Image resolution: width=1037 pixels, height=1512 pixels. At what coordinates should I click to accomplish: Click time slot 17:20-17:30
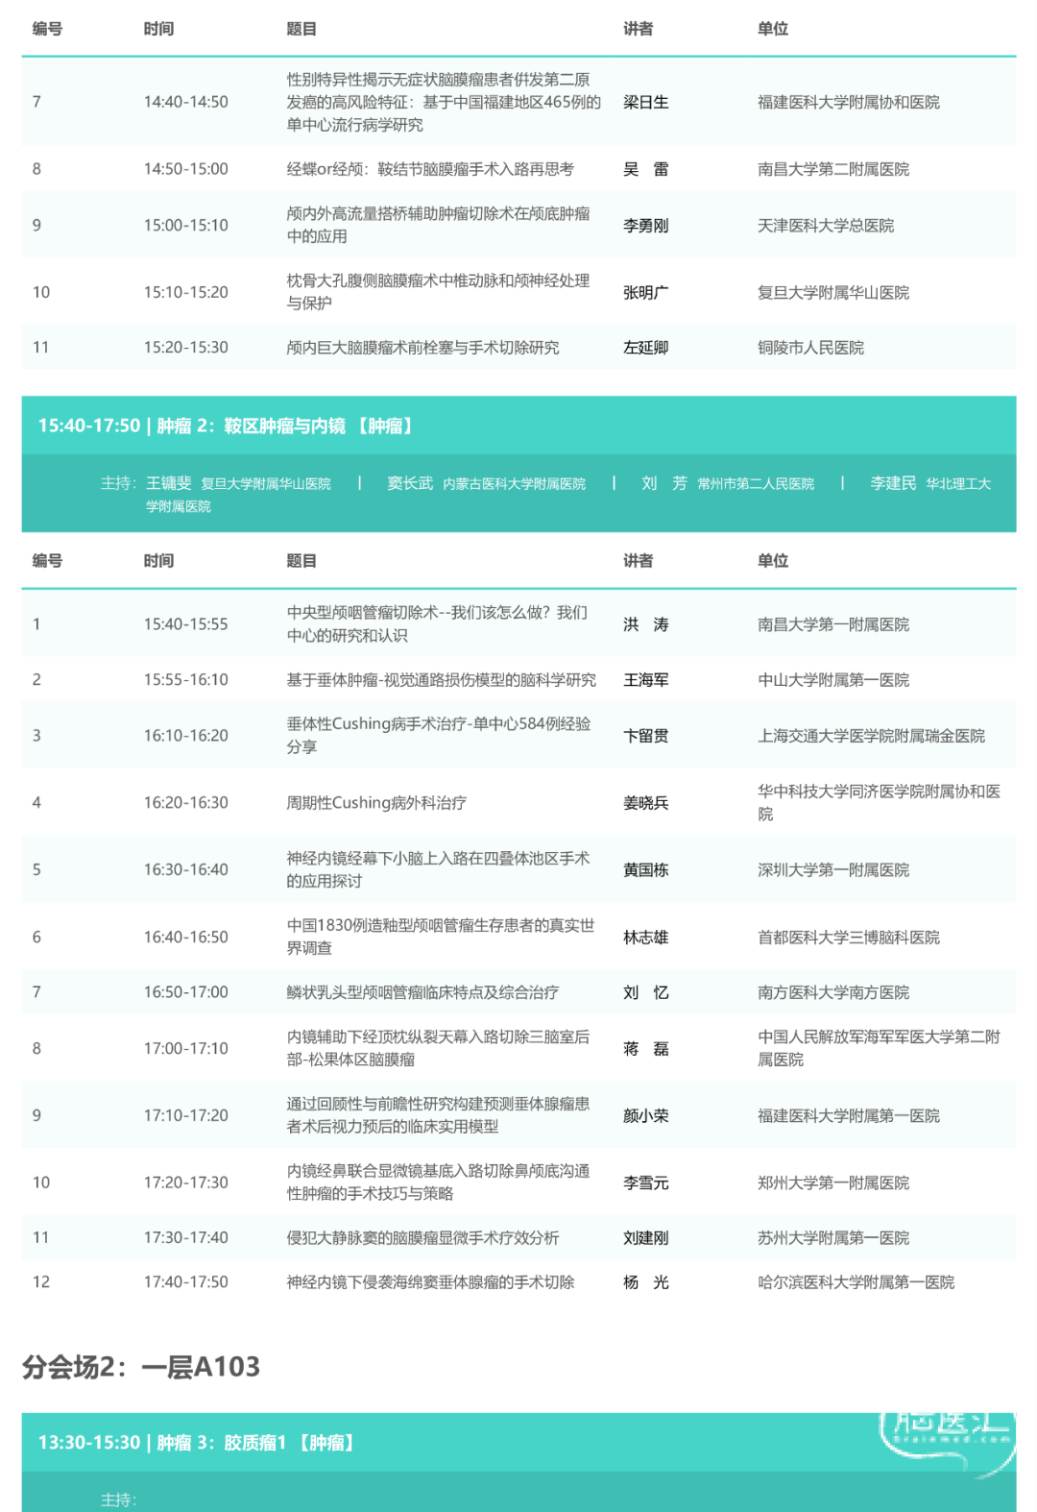pyautogui.click(x=186, y=1183)
